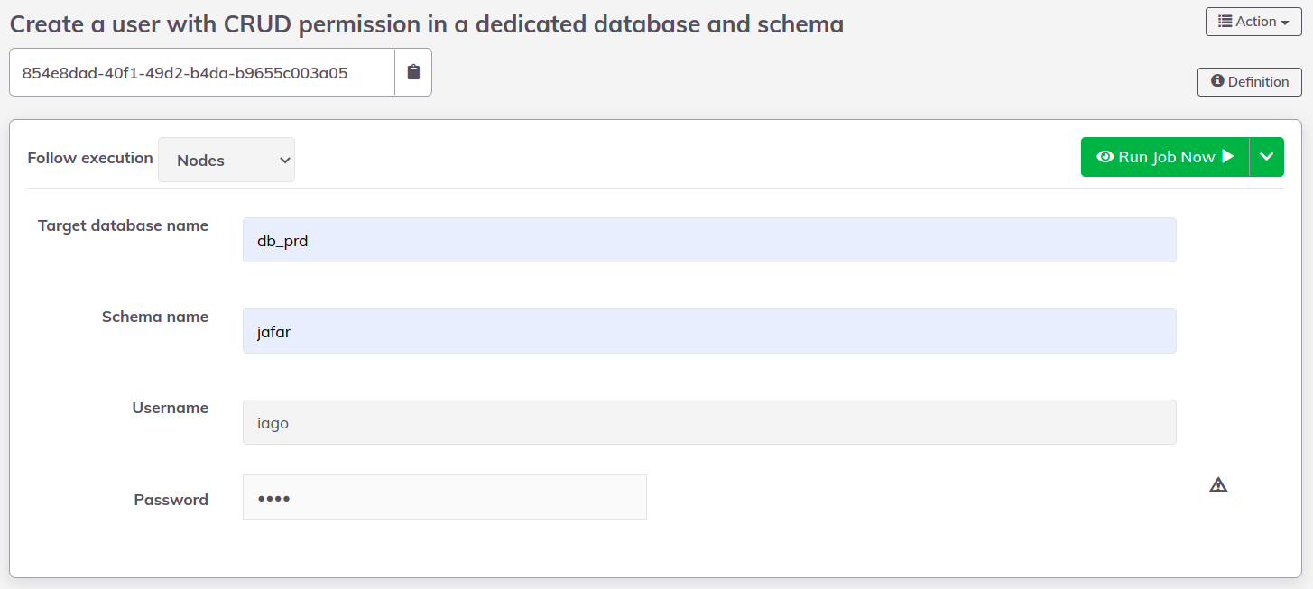Click the list icon on the Action button
The image size is (1313, 589).
[1225, 22]
